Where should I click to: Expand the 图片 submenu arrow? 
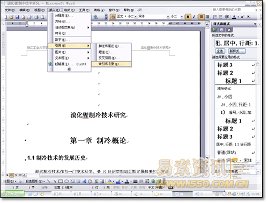pyautogui.click(x=88, y=52)
